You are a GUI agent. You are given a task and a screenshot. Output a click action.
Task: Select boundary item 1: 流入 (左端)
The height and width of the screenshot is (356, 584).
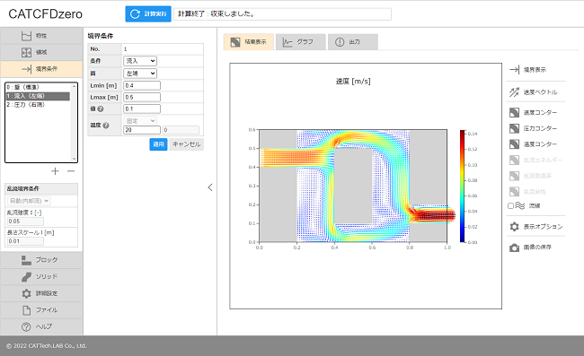[x=38, y=96]
